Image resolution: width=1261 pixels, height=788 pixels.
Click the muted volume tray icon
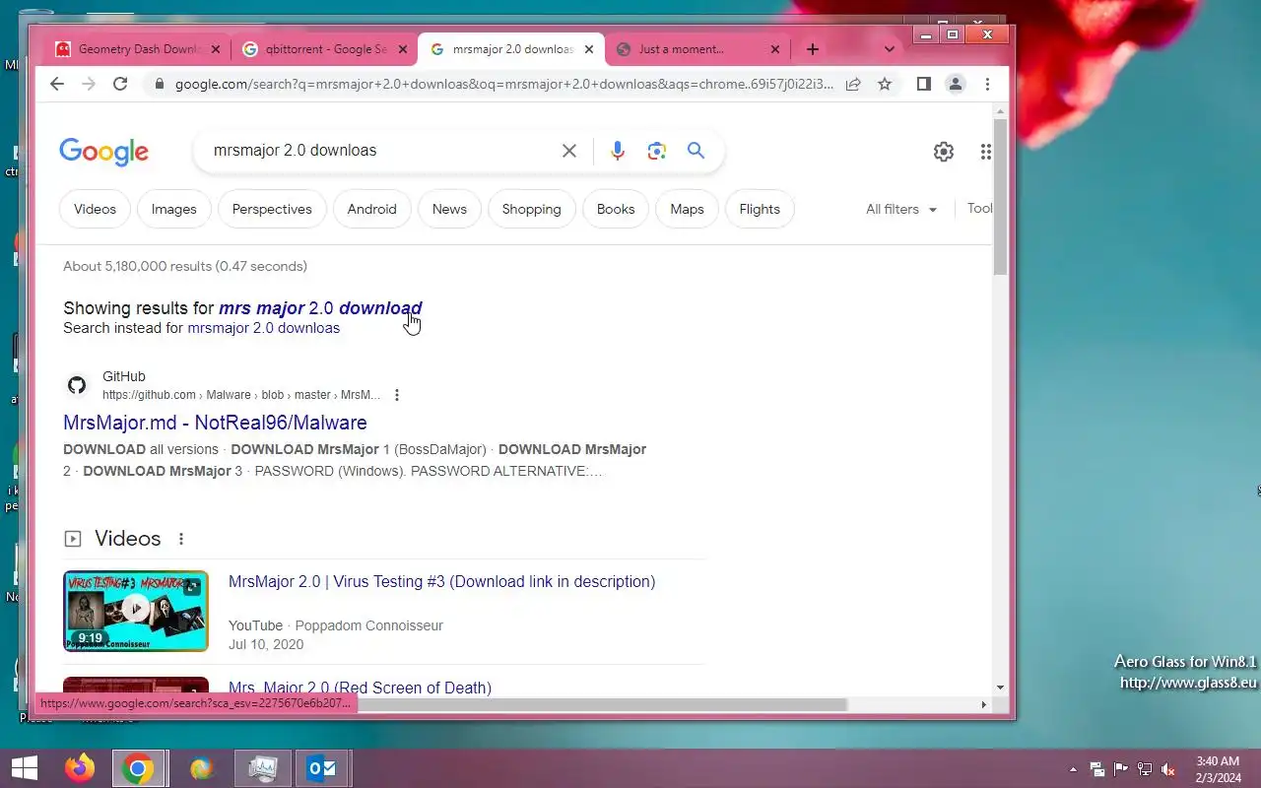pos(1168,769)
